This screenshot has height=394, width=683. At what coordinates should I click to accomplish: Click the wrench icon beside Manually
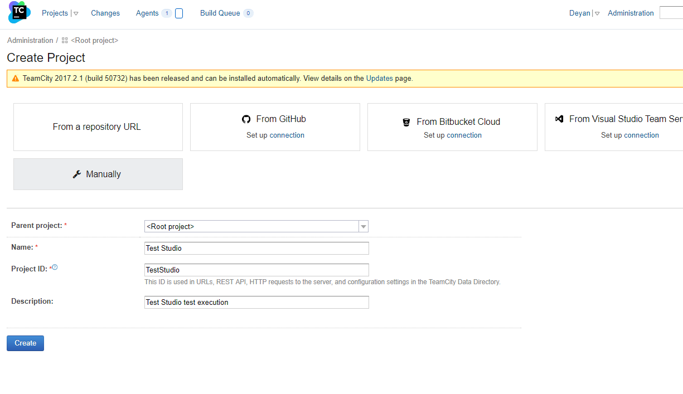[x=77, y=174]
